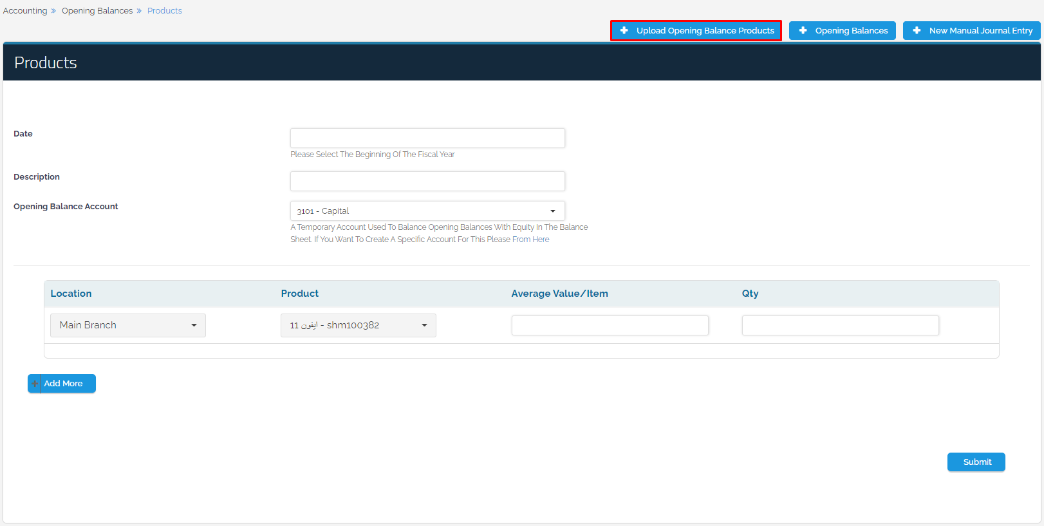Click into the Description text field

(x=427, y=181)
